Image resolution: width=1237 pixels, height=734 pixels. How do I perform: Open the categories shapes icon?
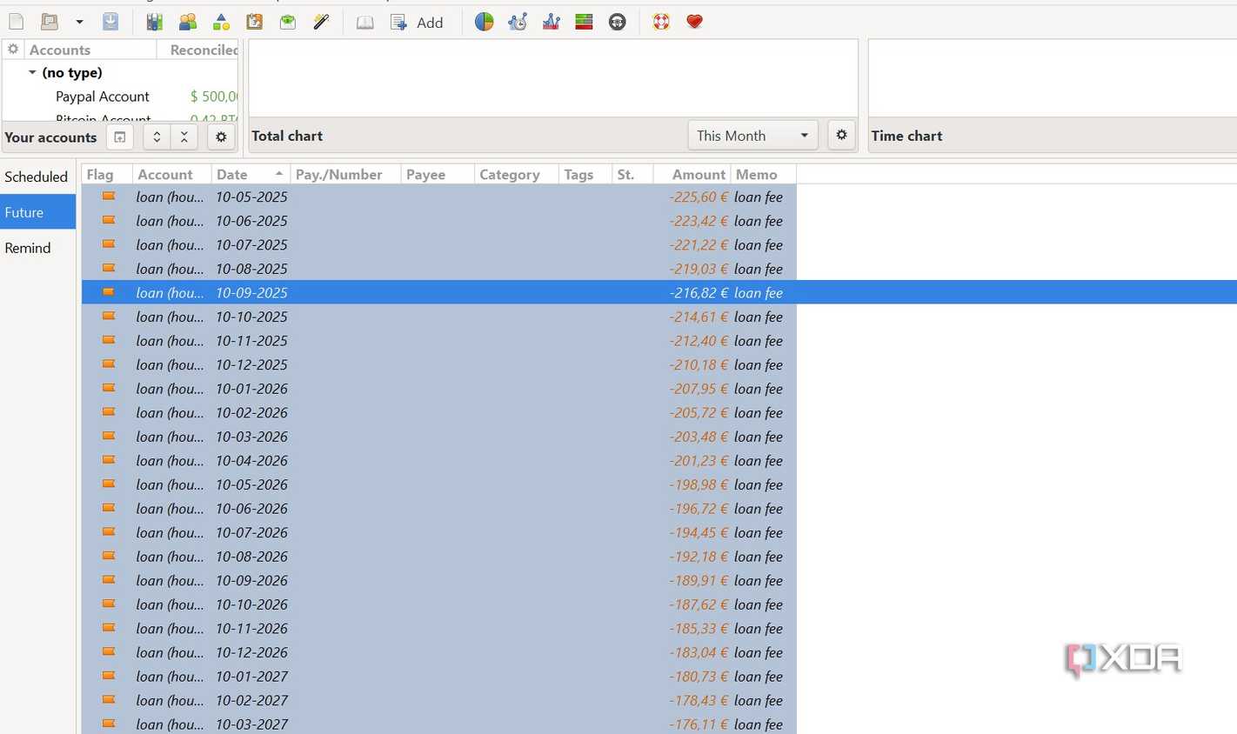click(221, 22)
